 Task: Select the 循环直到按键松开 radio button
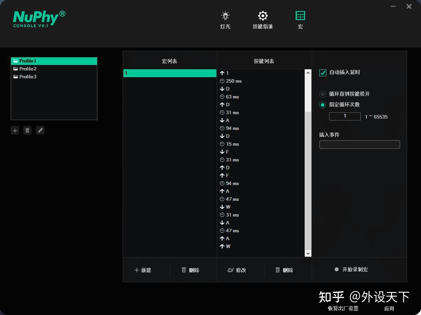click(x=322, y=94)
